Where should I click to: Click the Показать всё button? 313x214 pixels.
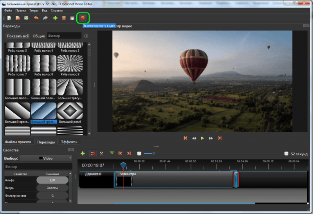18,36
